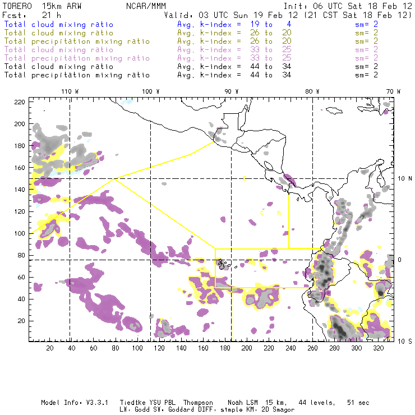The width and height of the screenshot is (415, 415).
Task: Click the "44 levels," text
Action: click(317, 403)
